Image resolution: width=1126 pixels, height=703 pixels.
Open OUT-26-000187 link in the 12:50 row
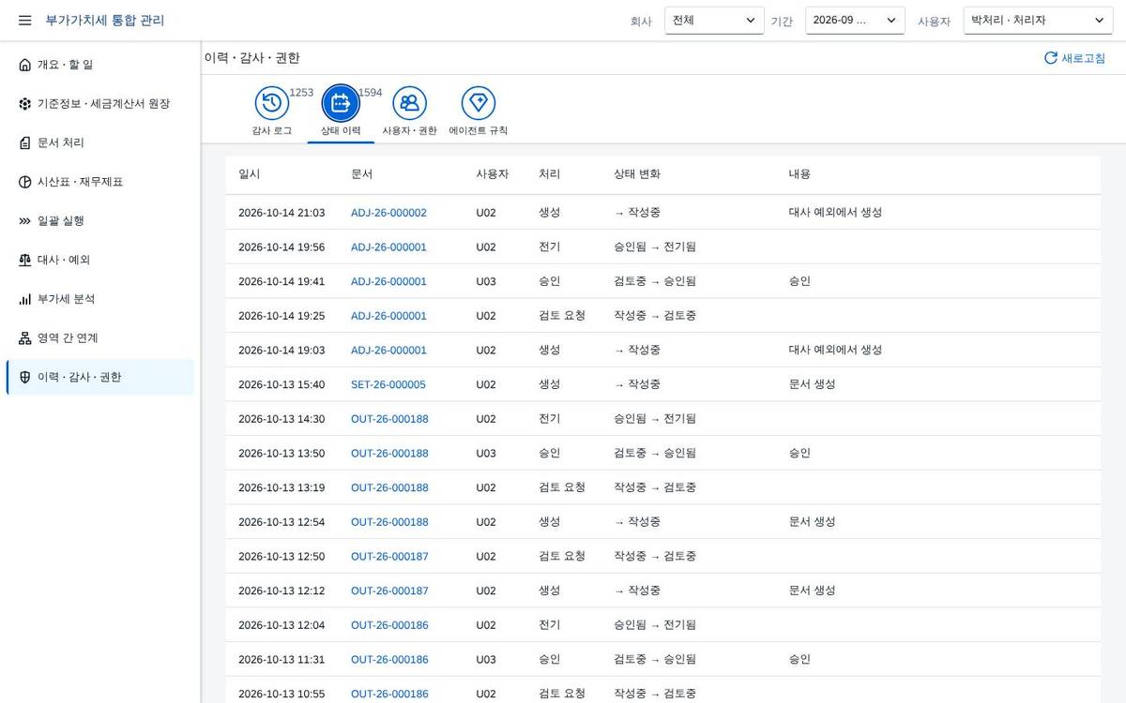(x=389, y=557)
